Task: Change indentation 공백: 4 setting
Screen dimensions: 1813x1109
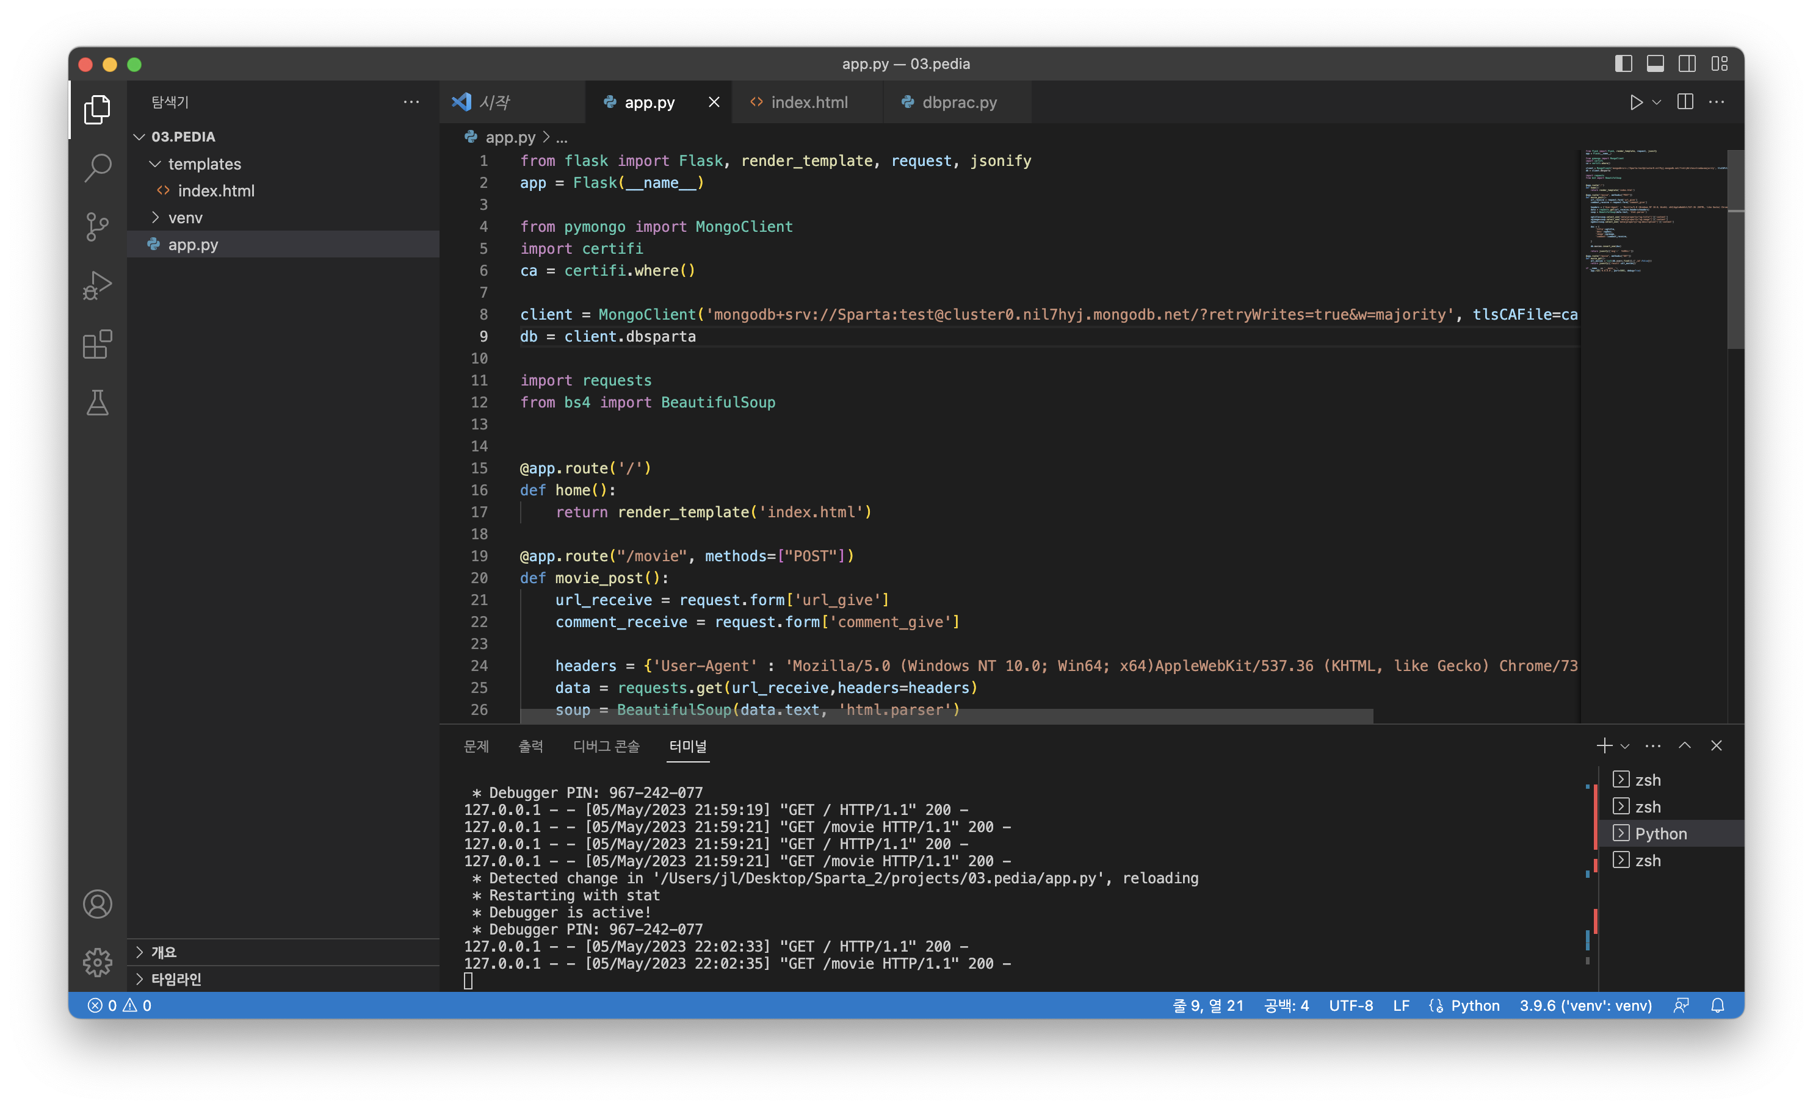Action: 1286,1005
